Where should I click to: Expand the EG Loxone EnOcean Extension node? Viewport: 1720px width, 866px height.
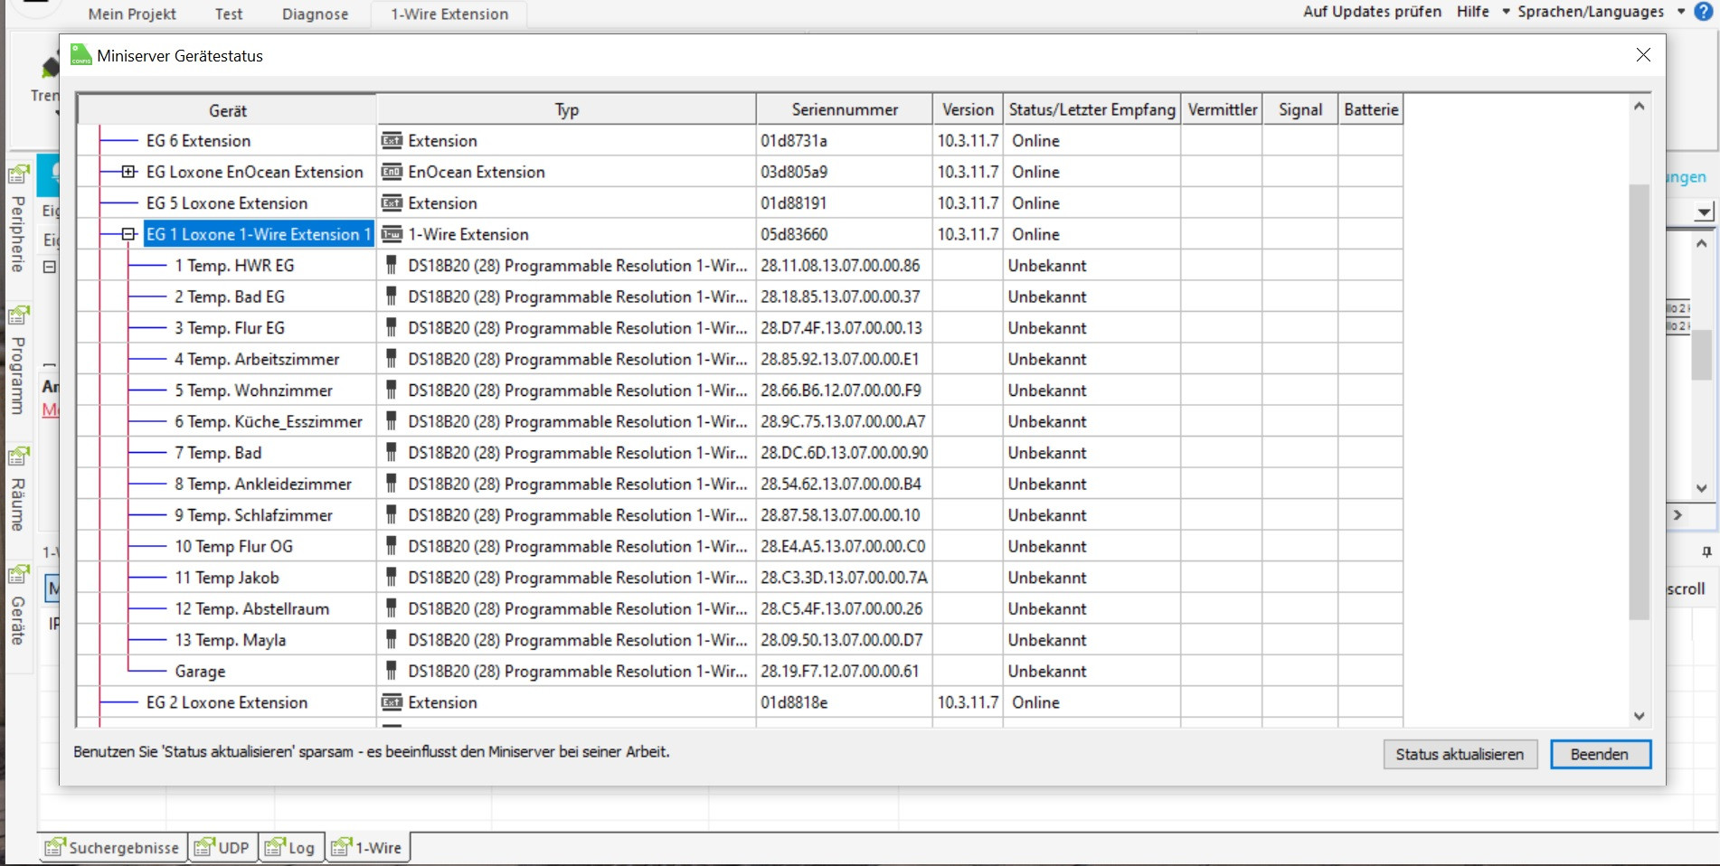128,172
